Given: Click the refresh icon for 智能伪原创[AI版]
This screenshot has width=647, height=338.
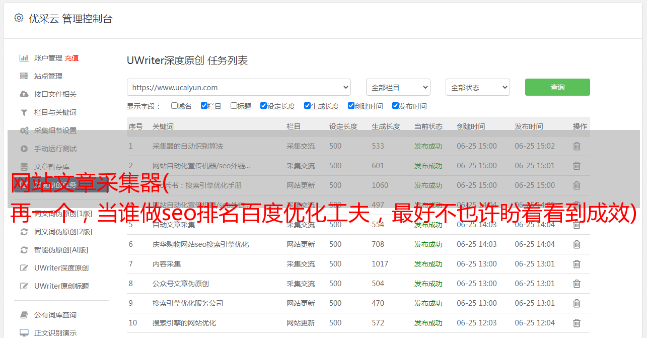Looking at the screenshot, I should coord(24,250).
